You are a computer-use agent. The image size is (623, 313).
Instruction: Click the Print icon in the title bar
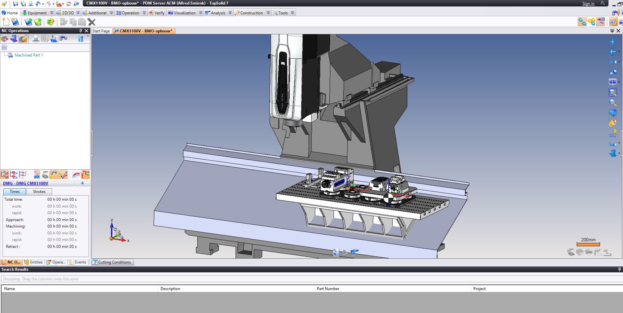pos(31,4)
